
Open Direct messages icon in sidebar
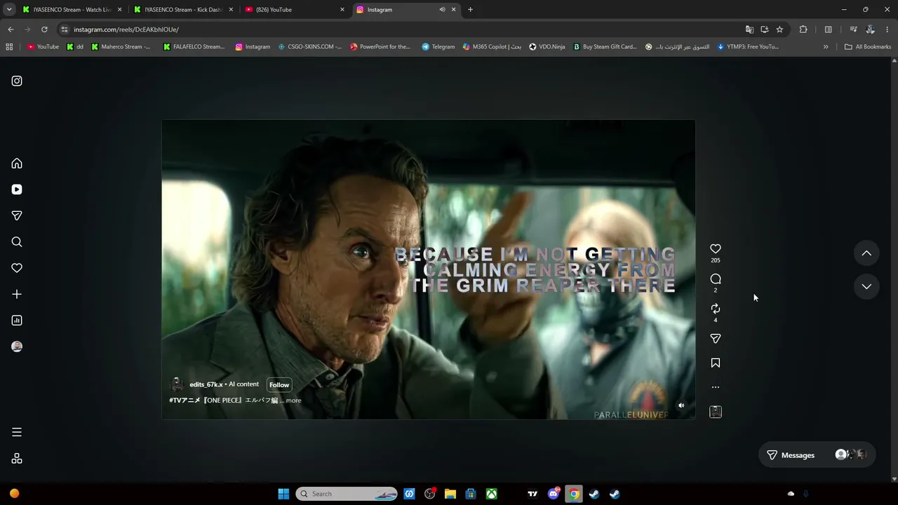17,215
